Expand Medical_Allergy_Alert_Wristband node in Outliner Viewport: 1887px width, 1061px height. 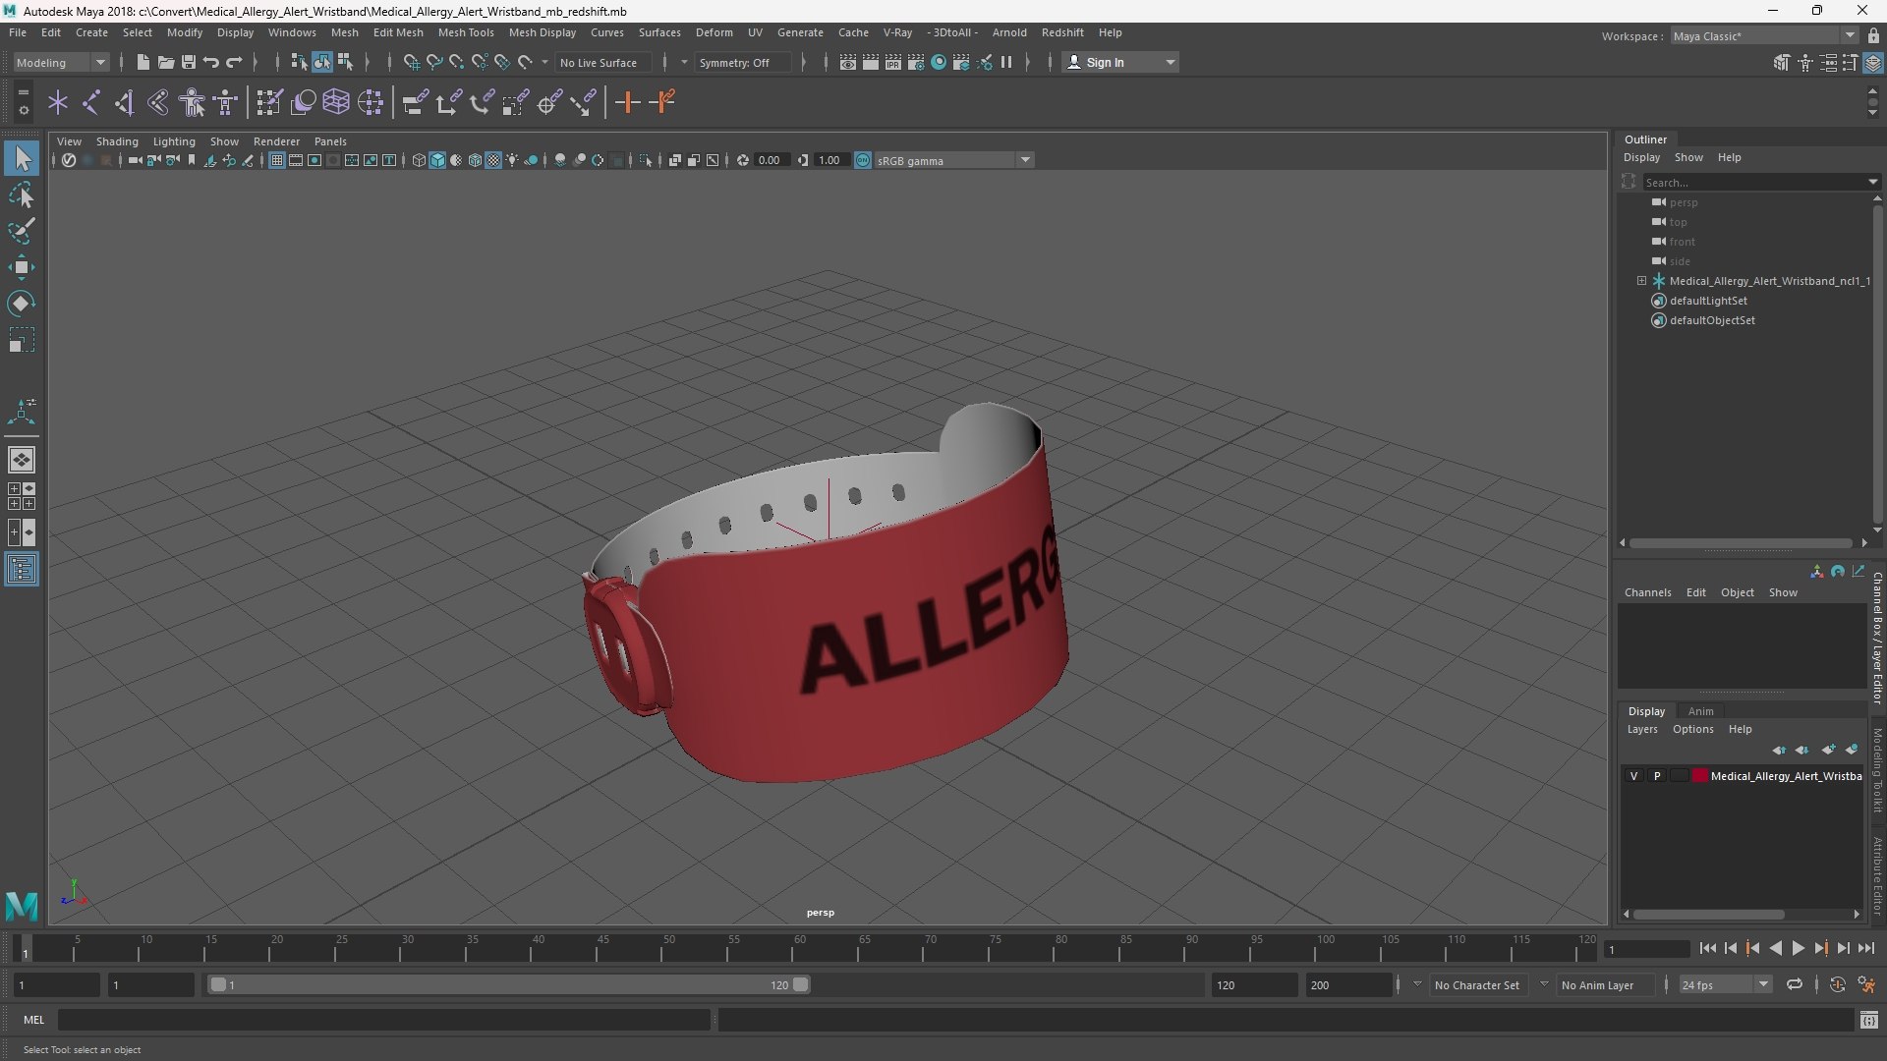pyautogui.click(x=1641, y=281)
